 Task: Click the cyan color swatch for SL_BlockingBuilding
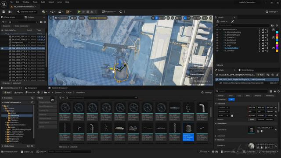click(x=277, y=32)
